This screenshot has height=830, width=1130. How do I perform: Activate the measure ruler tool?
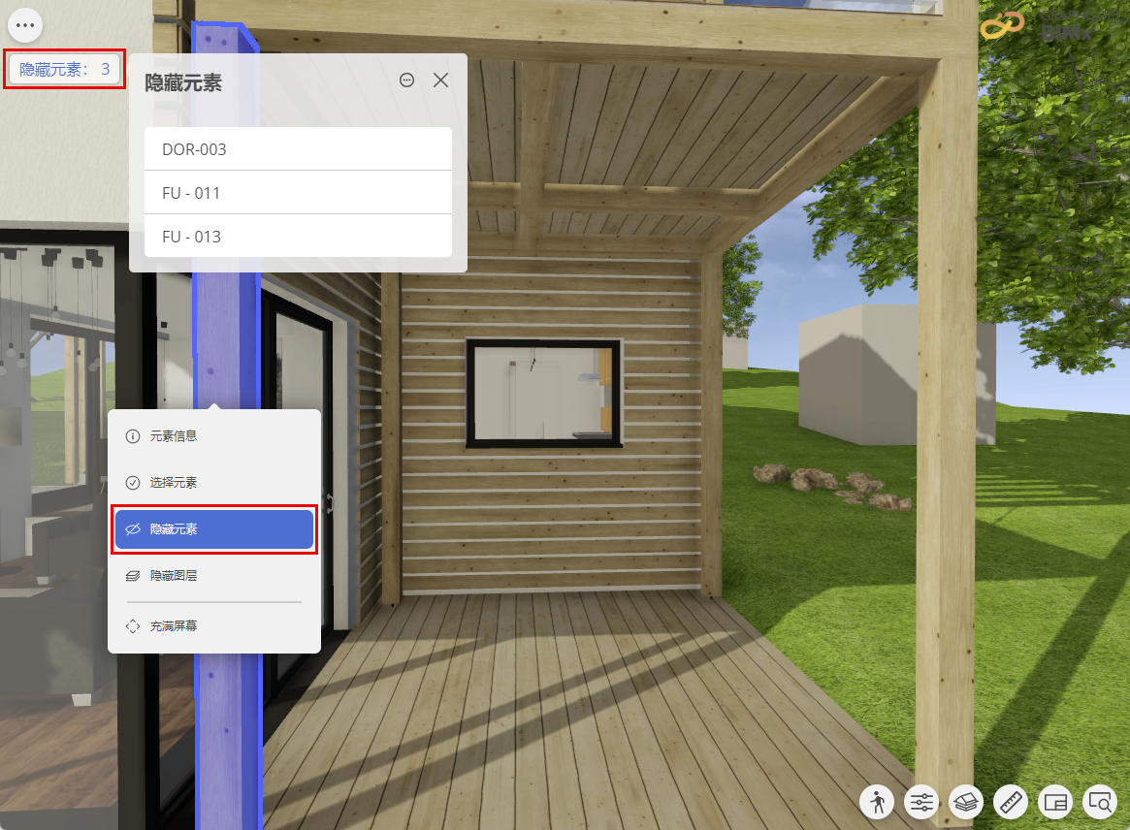[1011, 802]
